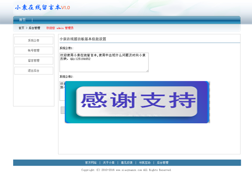The height and width of the screenshot is (190, 252).
Task: Click the 系统公告2: label
Action: pyautogui.click(x=66, y=77)
